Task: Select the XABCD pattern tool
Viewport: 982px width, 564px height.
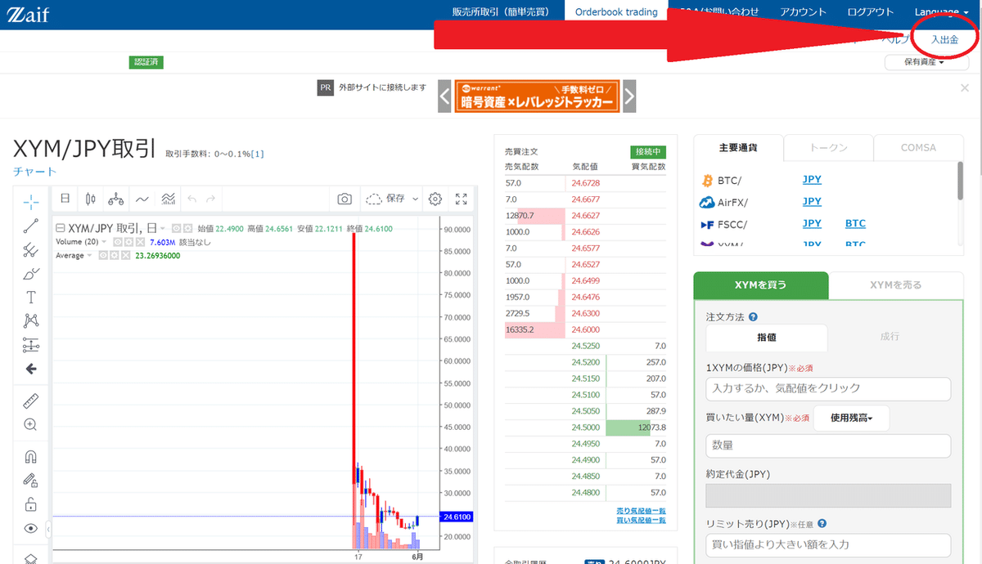Action: click(31, 320)
